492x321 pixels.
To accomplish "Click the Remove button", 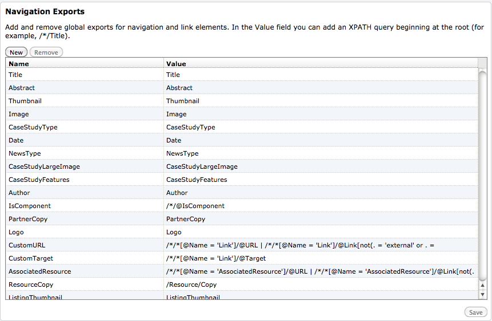I will point(46,52).
